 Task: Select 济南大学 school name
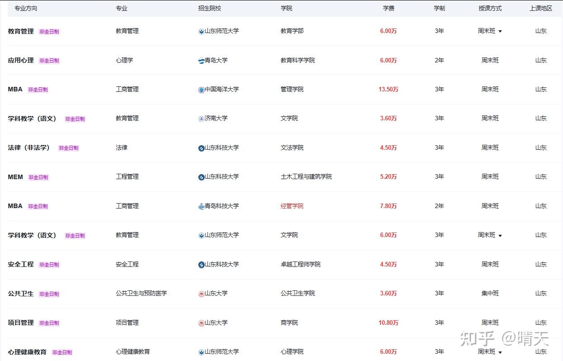tap(216, 119)
